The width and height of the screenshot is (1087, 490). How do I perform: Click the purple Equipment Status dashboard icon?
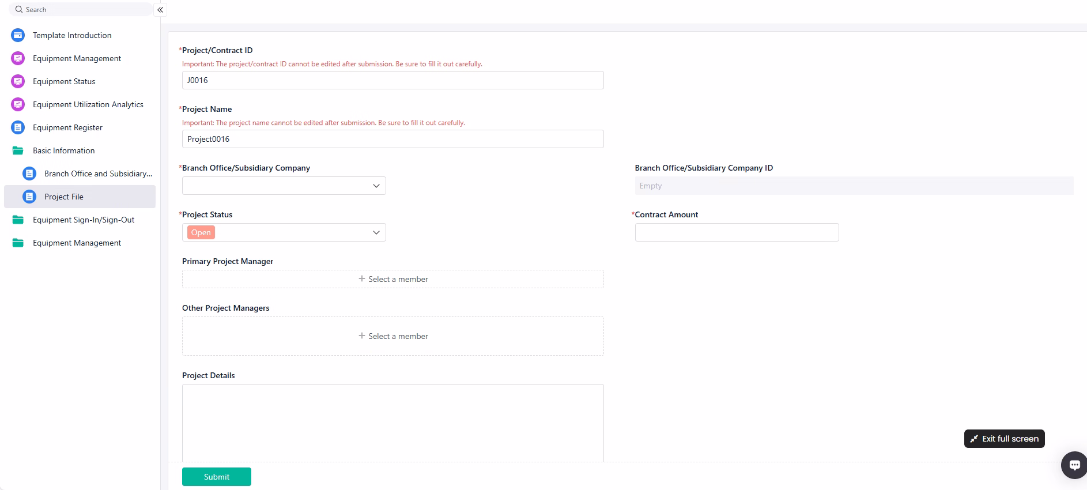pos(18,81)
